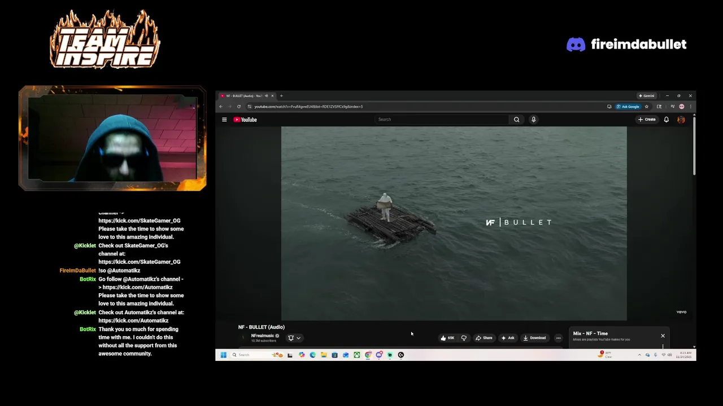Image resolution: width=723 pixels, height=406 pixels.
Task: Click the Gemini button in Chrome
Action: 647,96
